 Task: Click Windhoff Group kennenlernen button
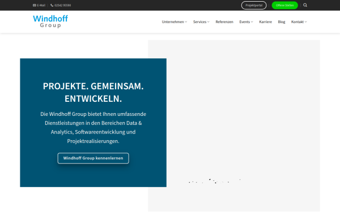tap(93, 158)
